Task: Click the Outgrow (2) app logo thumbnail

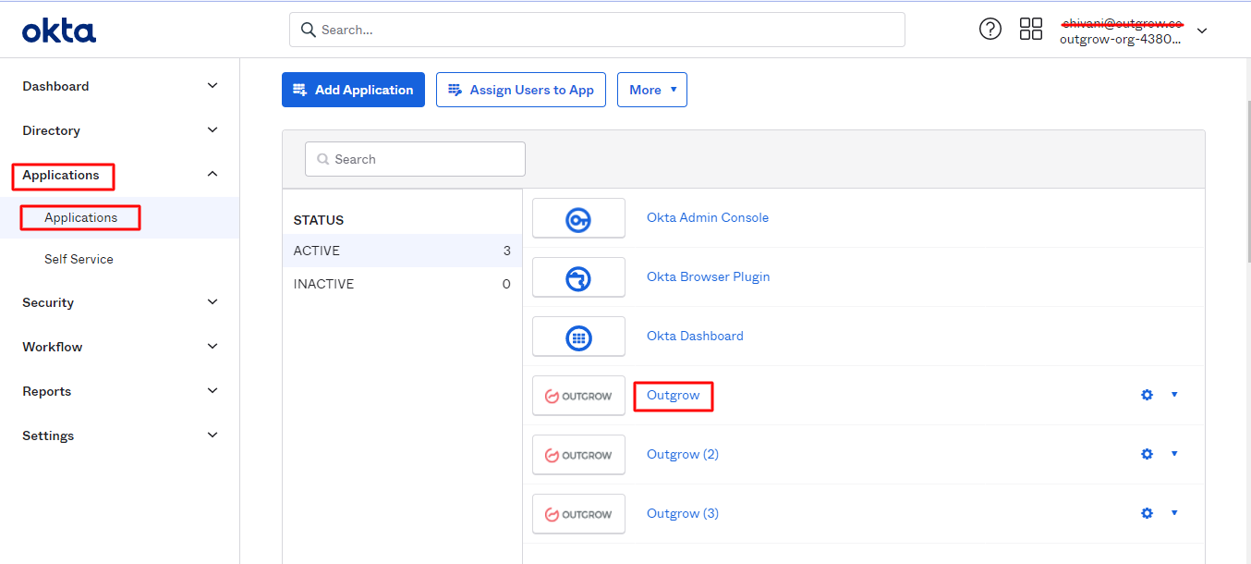Action: click(578, 455)
